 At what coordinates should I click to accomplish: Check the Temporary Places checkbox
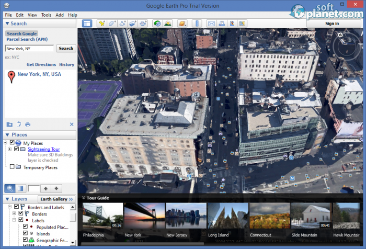tap(12, 166)
